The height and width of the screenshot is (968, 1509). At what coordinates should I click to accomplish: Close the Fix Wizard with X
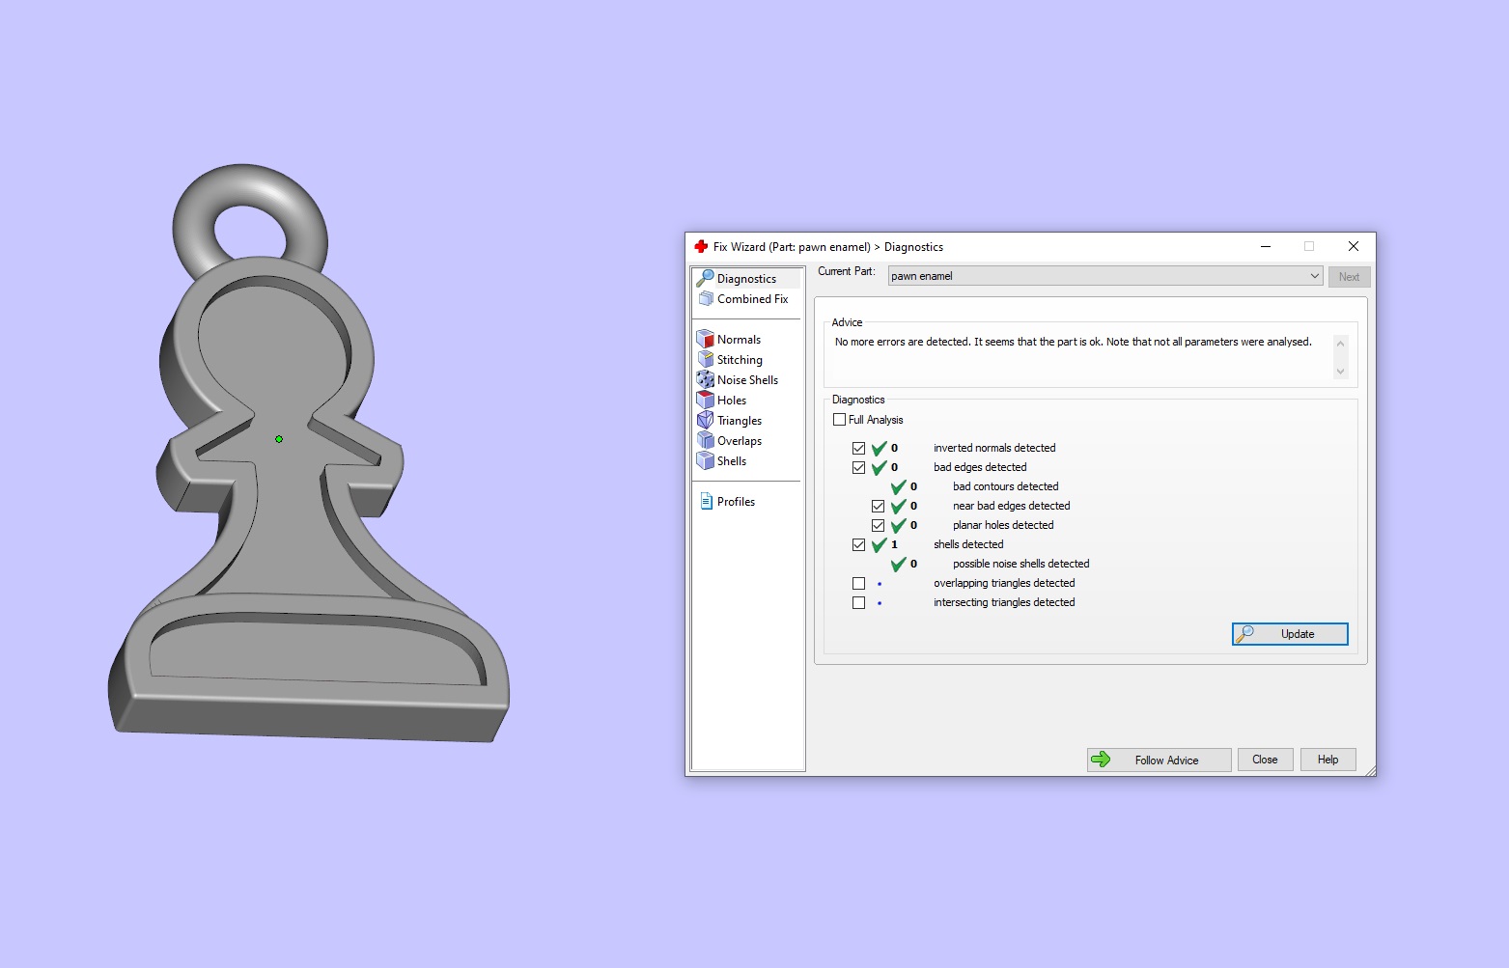[1354, 247]
